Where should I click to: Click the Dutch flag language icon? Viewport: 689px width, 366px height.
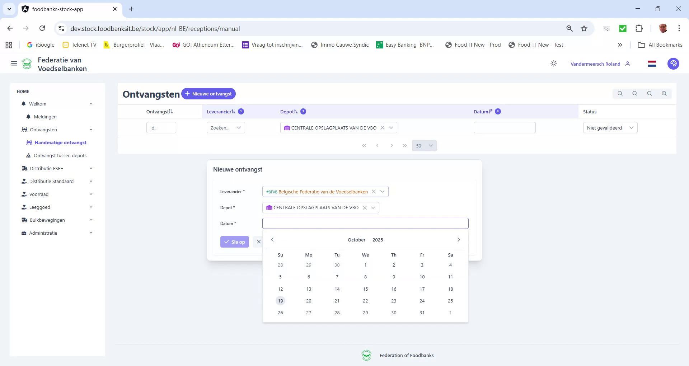(x=652, y=64)
